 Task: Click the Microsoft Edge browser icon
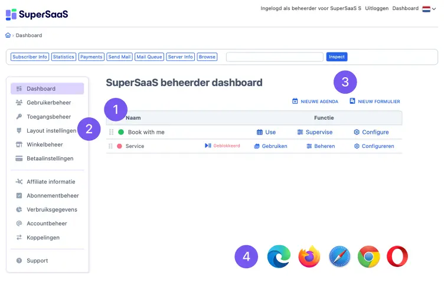click(279, 256)
